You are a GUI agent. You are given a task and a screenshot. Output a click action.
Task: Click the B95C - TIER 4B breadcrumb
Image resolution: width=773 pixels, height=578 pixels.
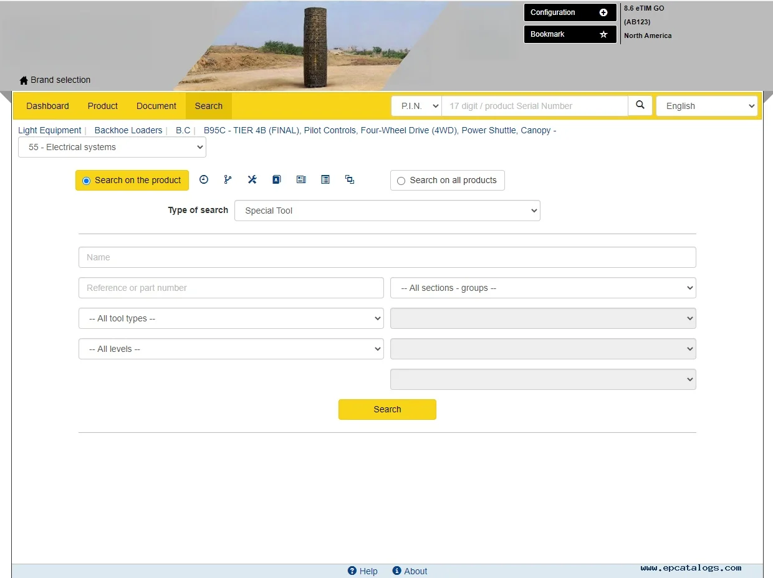[x=380, y=130]
